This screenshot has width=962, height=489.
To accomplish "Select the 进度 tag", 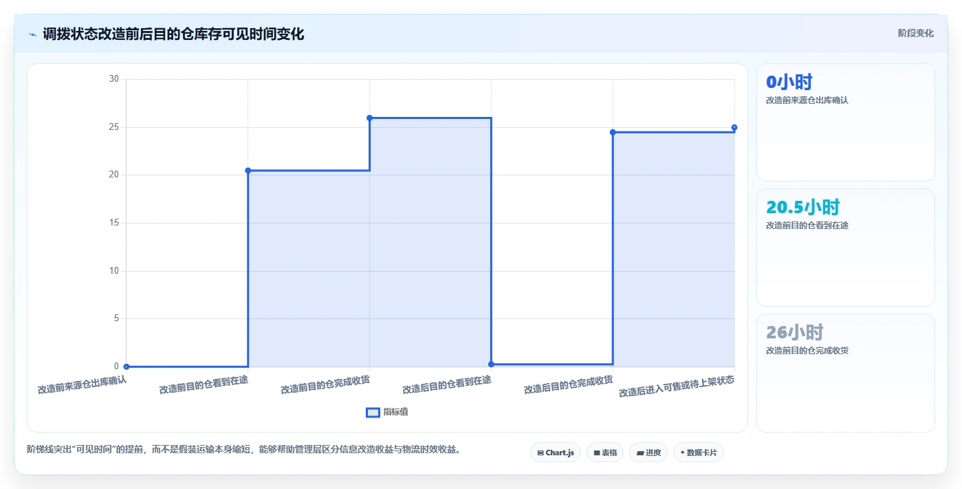I will point(648,453).
